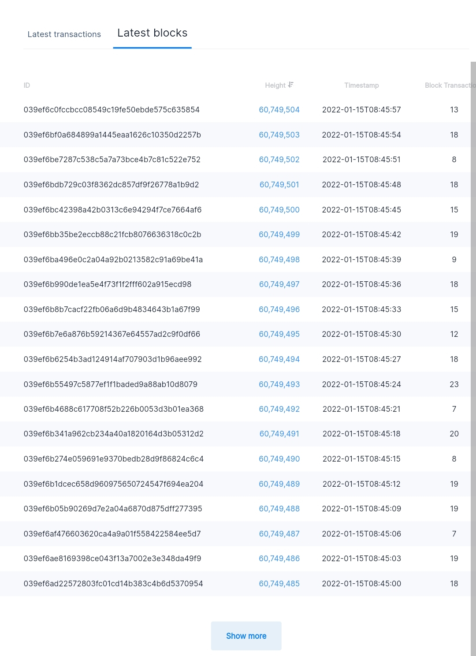476x656 pixels.
Task: Select block ID 039ef6b274e059691e9370bedb28d9f86824c6c4
Action: [x=114, y=459]
